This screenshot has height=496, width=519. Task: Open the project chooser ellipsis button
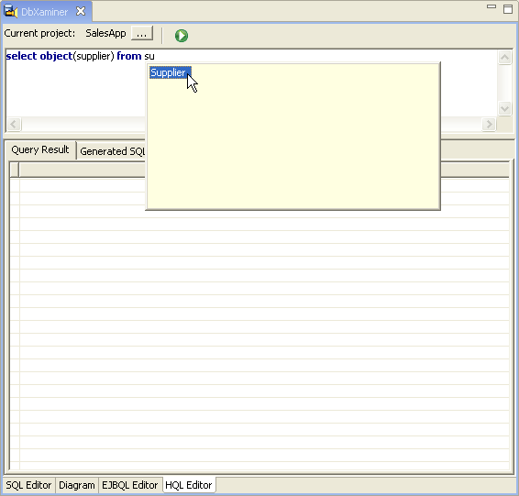(142, 33)
